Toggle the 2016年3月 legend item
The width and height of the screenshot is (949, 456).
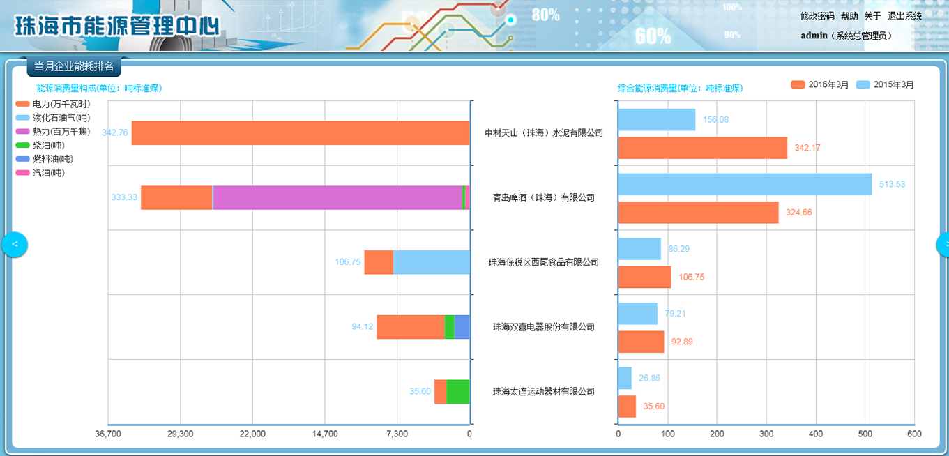tap(819, 85)
